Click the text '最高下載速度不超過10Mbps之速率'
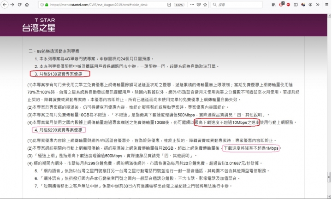The image size is (332, 199). click(x=227, y=122)
